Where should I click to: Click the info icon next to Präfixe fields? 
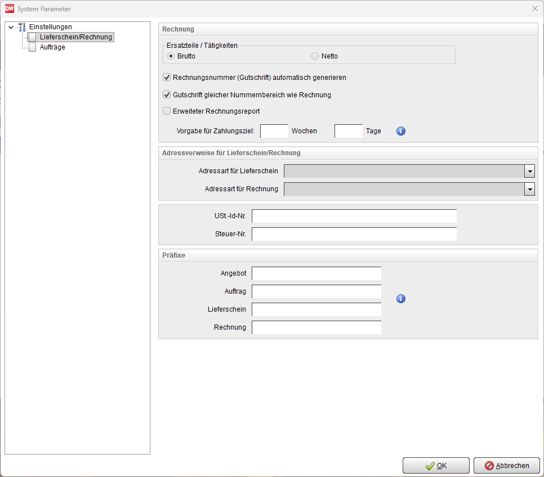coord(401,299)
